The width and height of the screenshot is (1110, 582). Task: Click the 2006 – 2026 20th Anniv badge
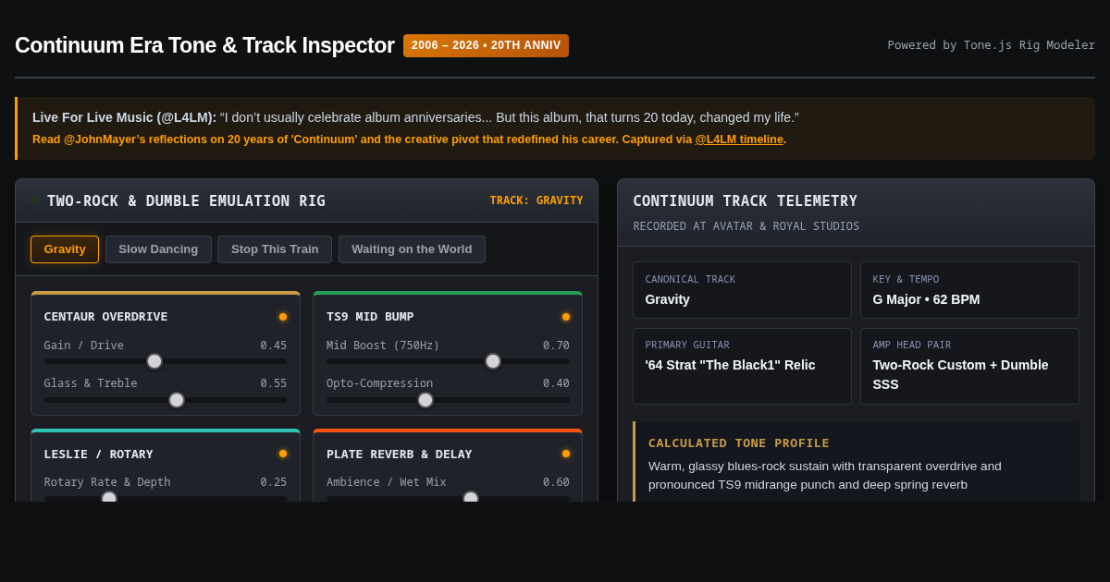tap(486, 45)
